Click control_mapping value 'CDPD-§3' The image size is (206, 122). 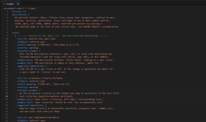pos(45,45)
